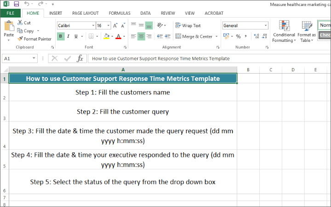Image resolution: width=331 pixels, height=207 pixels.
Task: Click the Save icon in the quick access toolbar
Action: click(x=16, y=4)
